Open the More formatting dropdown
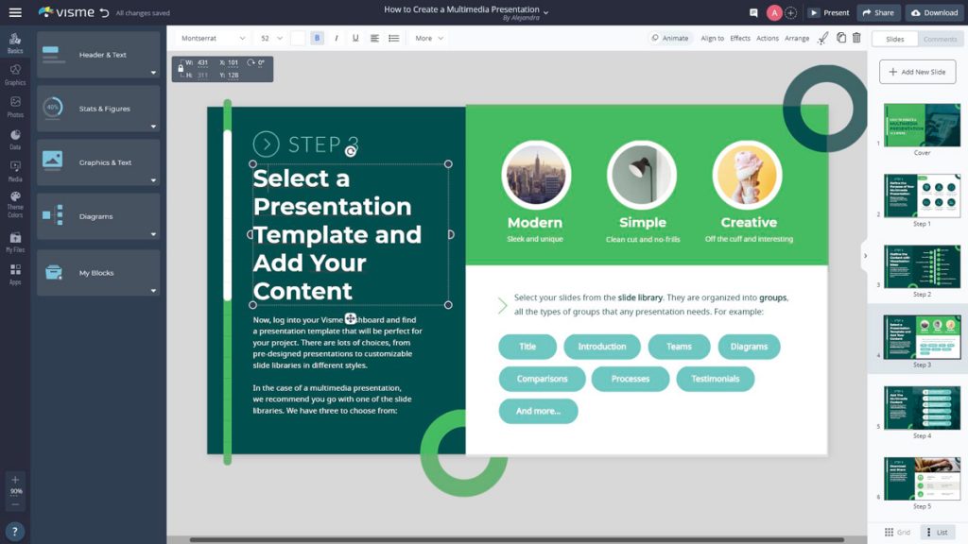The height and width of the screenshot is (544, 968). tap(429, 38)
